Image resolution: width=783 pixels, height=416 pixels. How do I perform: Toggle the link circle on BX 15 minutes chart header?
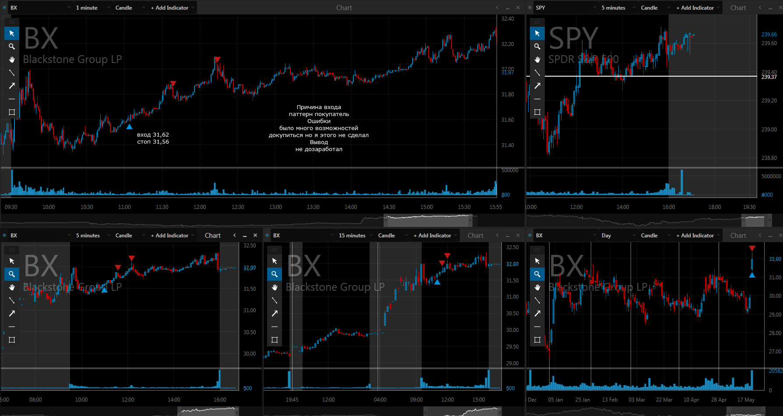[x=267, y=235]
